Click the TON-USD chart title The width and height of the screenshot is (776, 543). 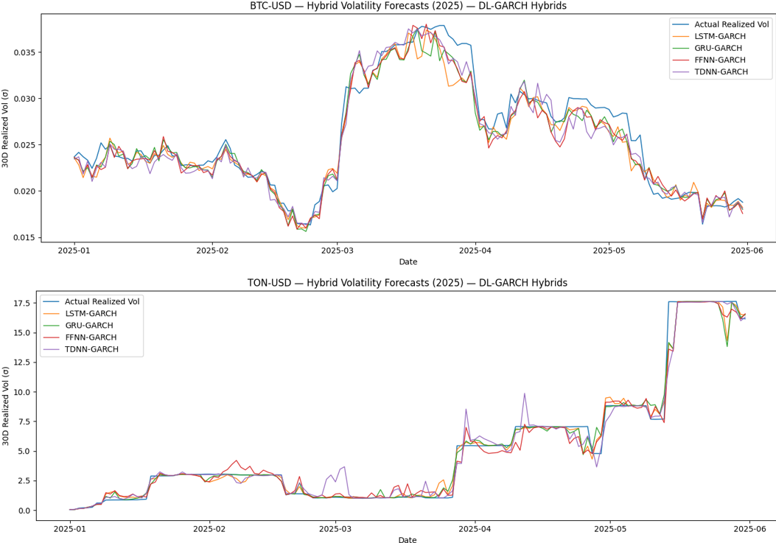[x=408, y=283]
